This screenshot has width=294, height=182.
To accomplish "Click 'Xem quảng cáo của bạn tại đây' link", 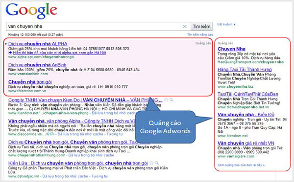I will click(241, 165).
